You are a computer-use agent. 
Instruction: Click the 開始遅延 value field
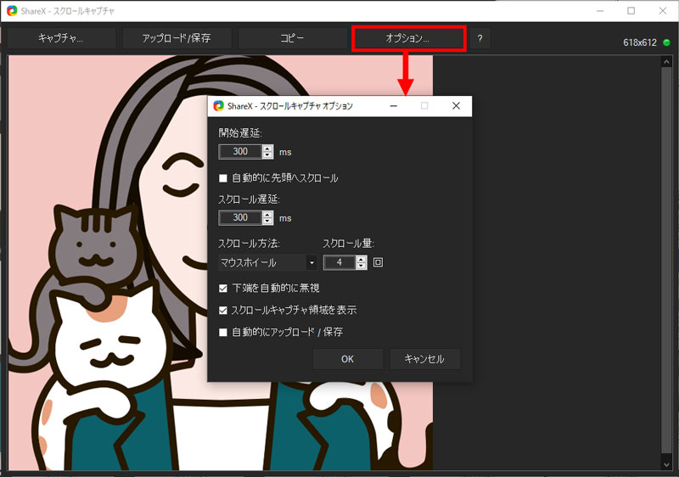(240, 151)
